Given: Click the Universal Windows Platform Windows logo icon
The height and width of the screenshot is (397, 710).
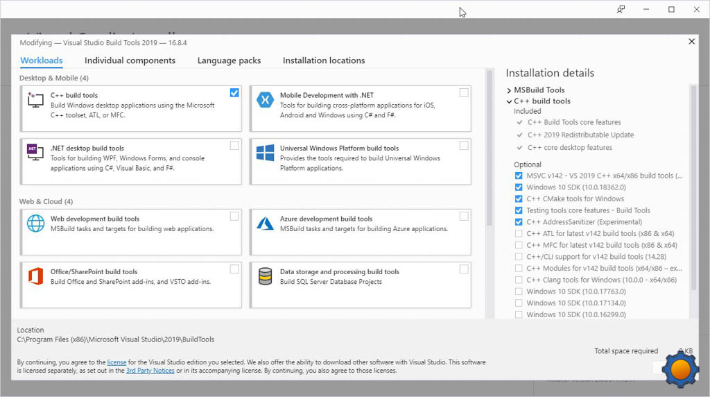Looking at the screenshot, I should tap(265, 153).
